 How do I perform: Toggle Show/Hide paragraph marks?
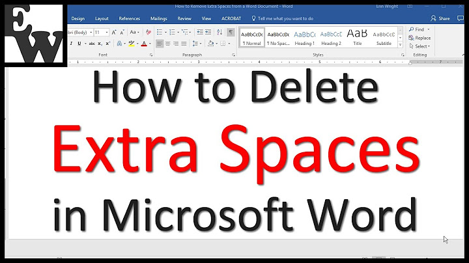click(231, 33)
